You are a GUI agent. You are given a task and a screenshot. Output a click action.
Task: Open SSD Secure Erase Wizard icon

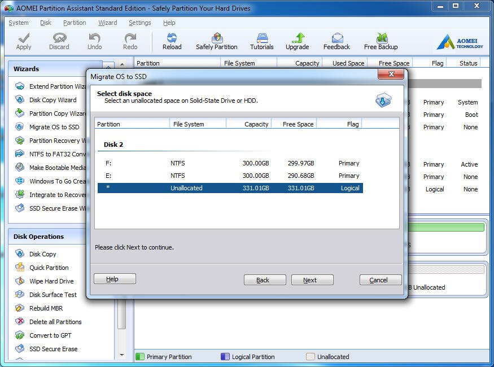click(20, 208)
